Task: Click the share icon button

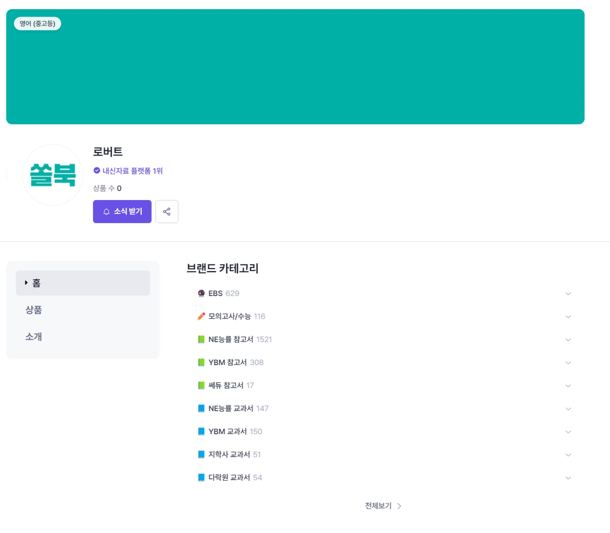Action: click(166, 212)
